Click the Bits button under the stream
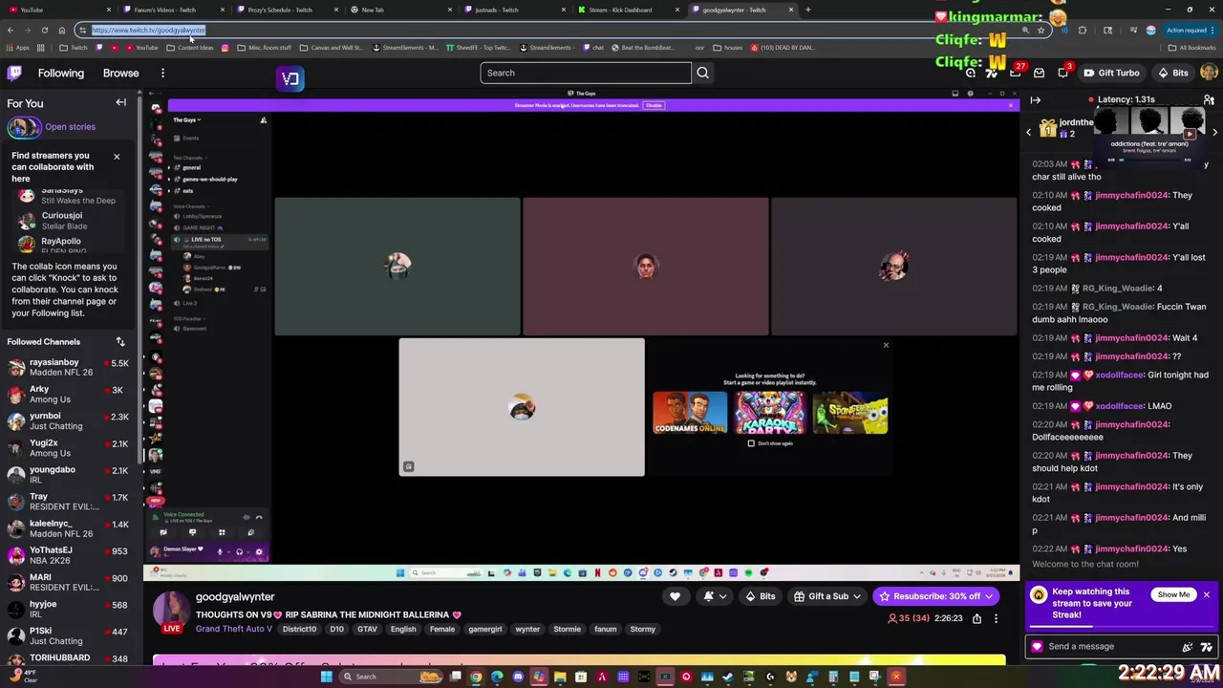Viewport: 1223px width, 688px height. point(760,596)
